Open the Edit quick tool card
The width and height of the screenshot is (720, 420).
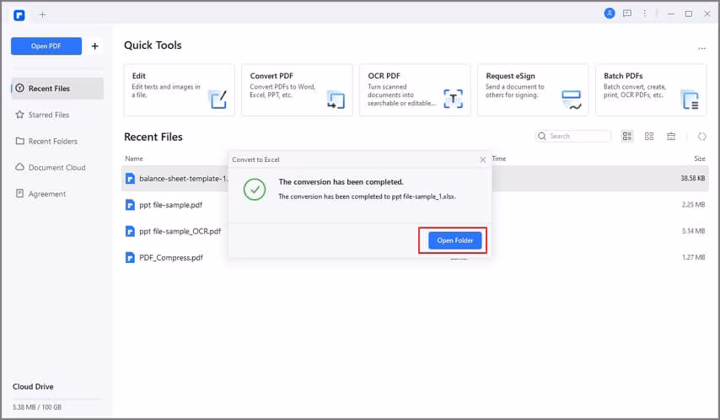click(x=179, y=89)
